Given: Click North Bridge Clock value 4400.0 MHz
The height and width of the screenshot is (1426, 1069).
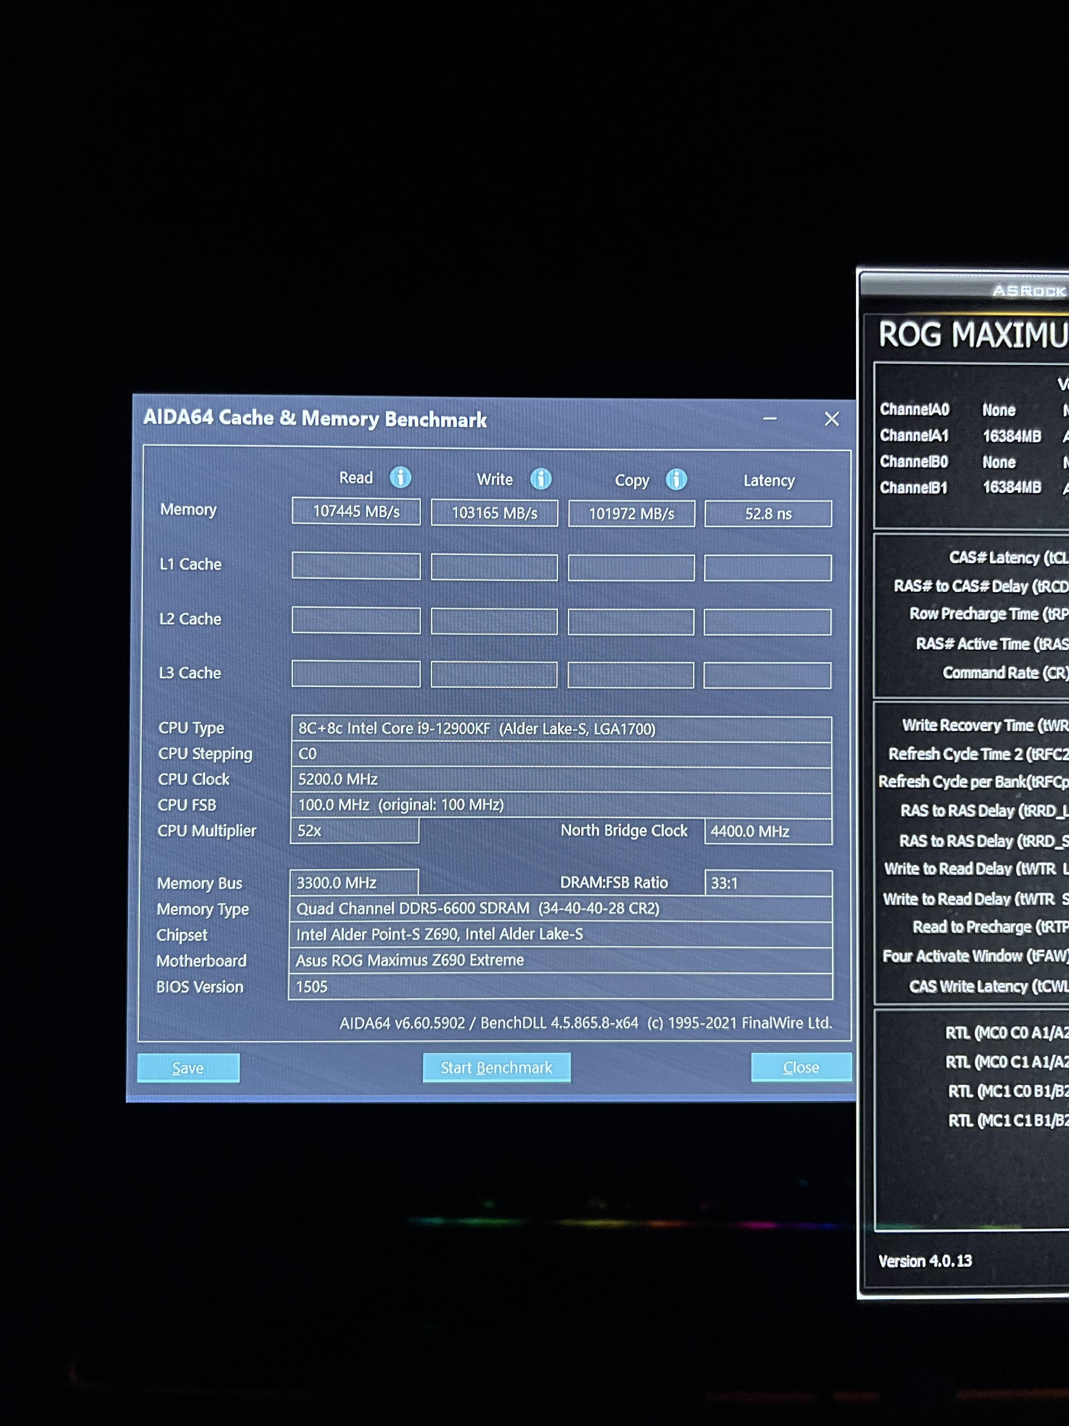Looking at the screenshot, I should point(768,831).
